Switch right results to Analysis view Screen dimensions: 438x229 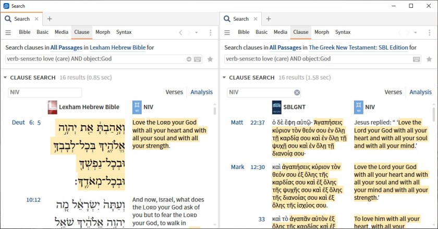click(420, 92)
